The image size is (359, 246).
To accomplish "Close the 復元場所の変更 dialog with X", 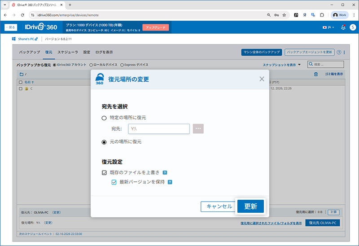I will [262, 79].
